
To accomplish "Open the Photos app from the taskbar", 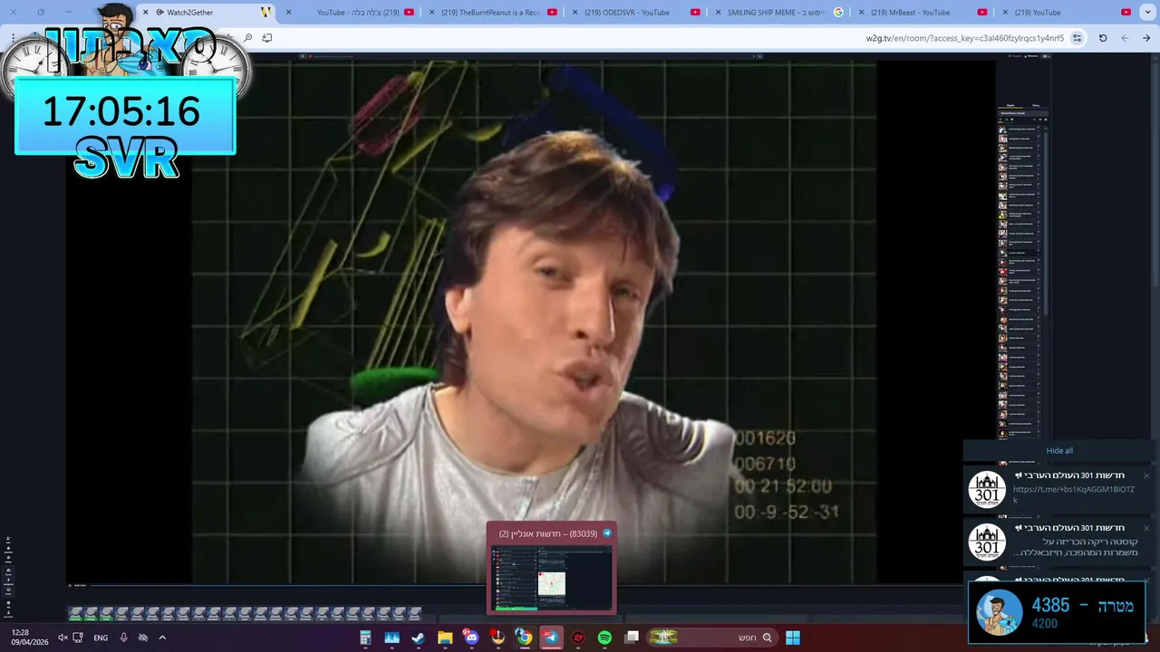I will tap(391, 638).
